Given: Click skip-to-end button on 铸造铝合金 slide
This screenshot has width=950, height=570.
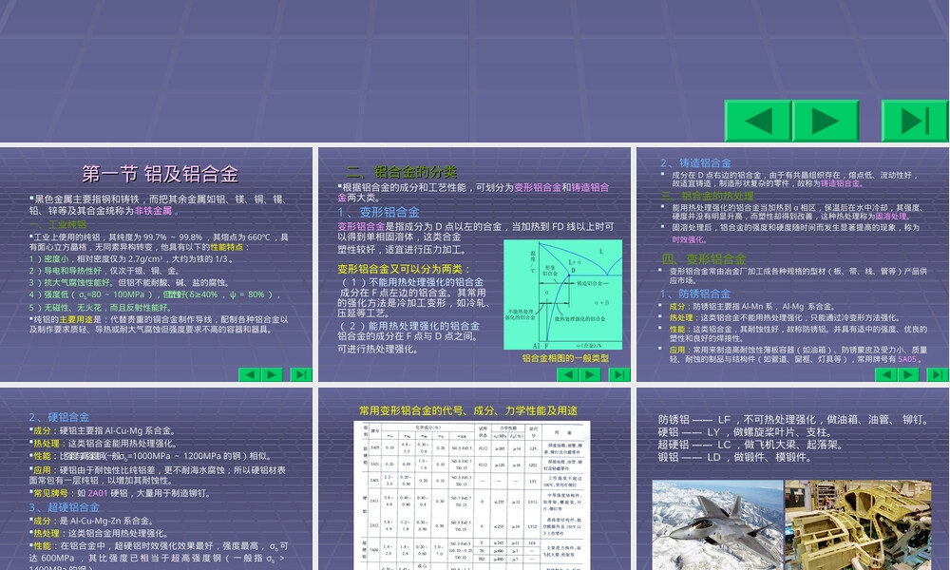Looking at the screenshot, I should click(x=938, y=374).
